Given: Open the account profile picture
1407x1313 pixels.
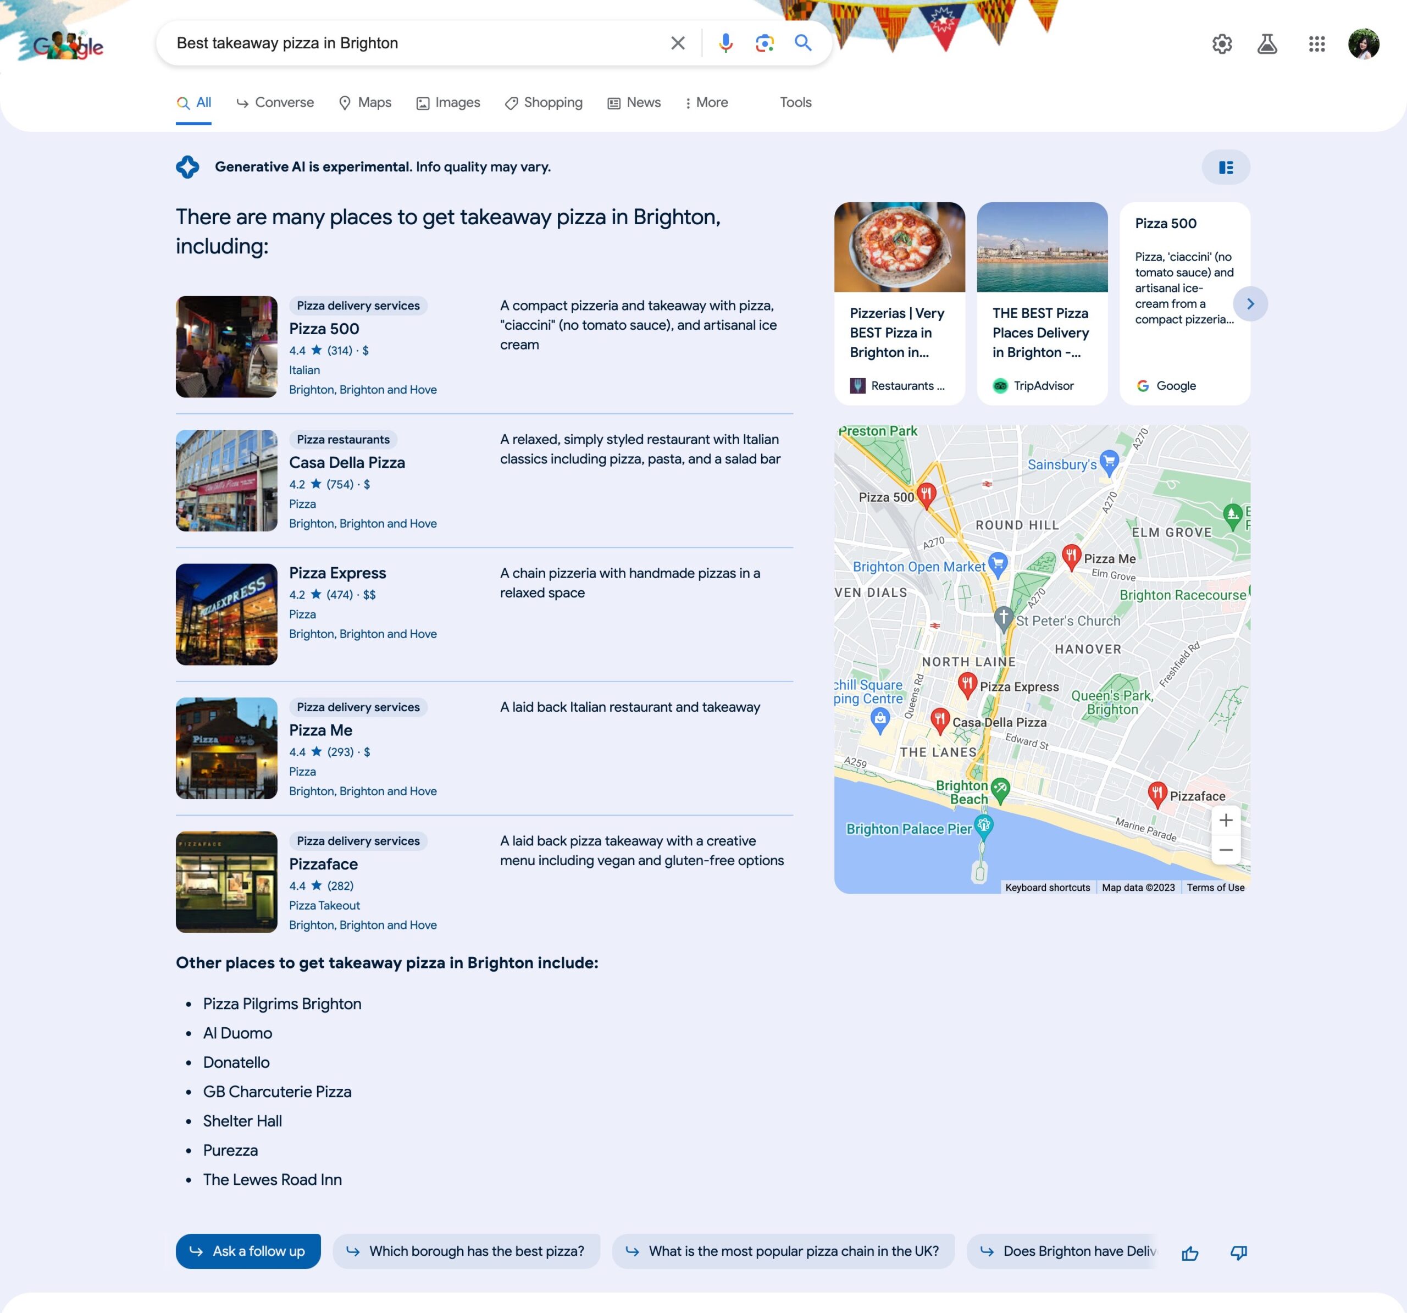Looking at the screenshot, I should 1363,44.
